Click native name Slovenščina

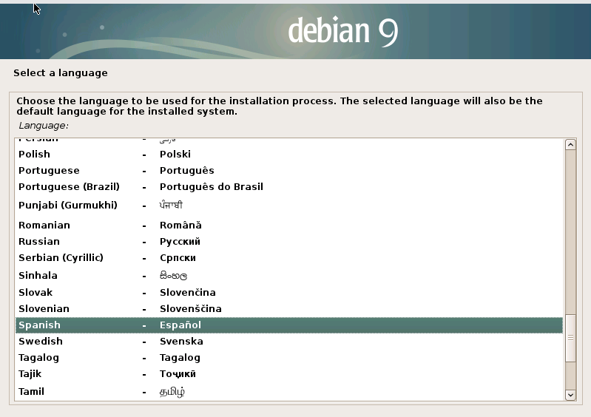(x=191, y=308)
